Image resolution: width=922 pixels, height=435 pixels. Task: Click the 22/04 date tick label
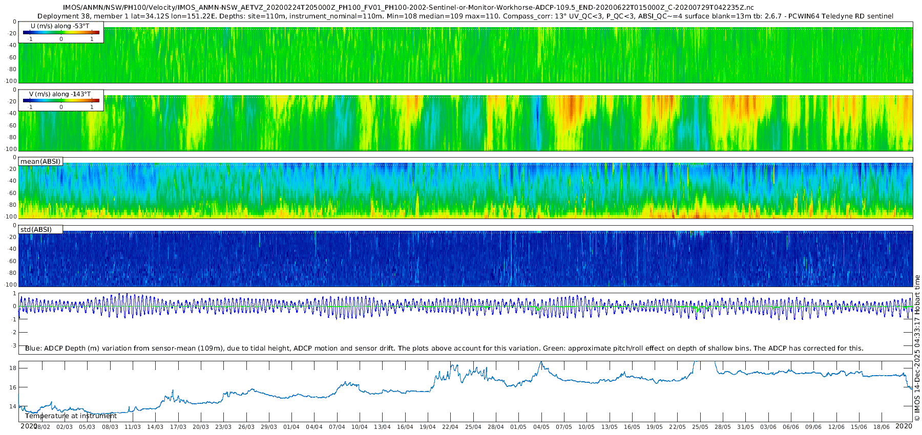[x=450, y=427]
